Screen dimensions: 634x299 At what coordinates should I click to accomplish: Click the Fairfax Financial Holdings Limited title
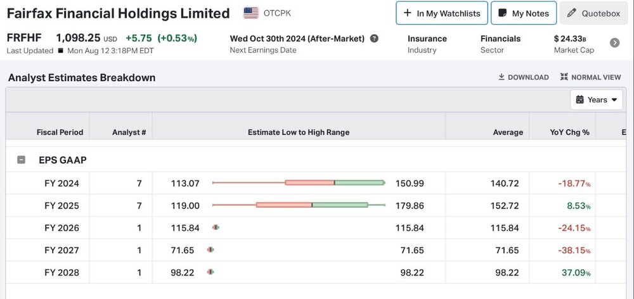point(118,13)
